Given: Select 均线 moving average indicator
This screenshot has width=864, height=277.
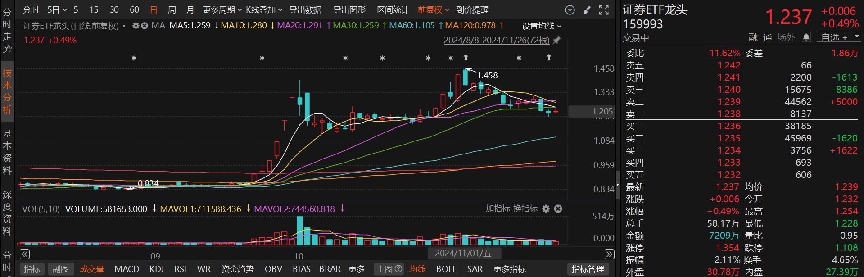Looking at the screenshot, I should pyautogui.click(x=417, y=269).
